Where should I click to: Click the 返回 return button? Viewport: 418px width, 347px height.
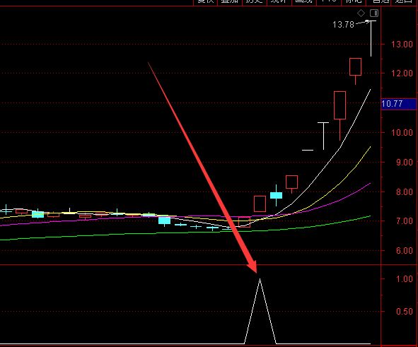point(404,1)
